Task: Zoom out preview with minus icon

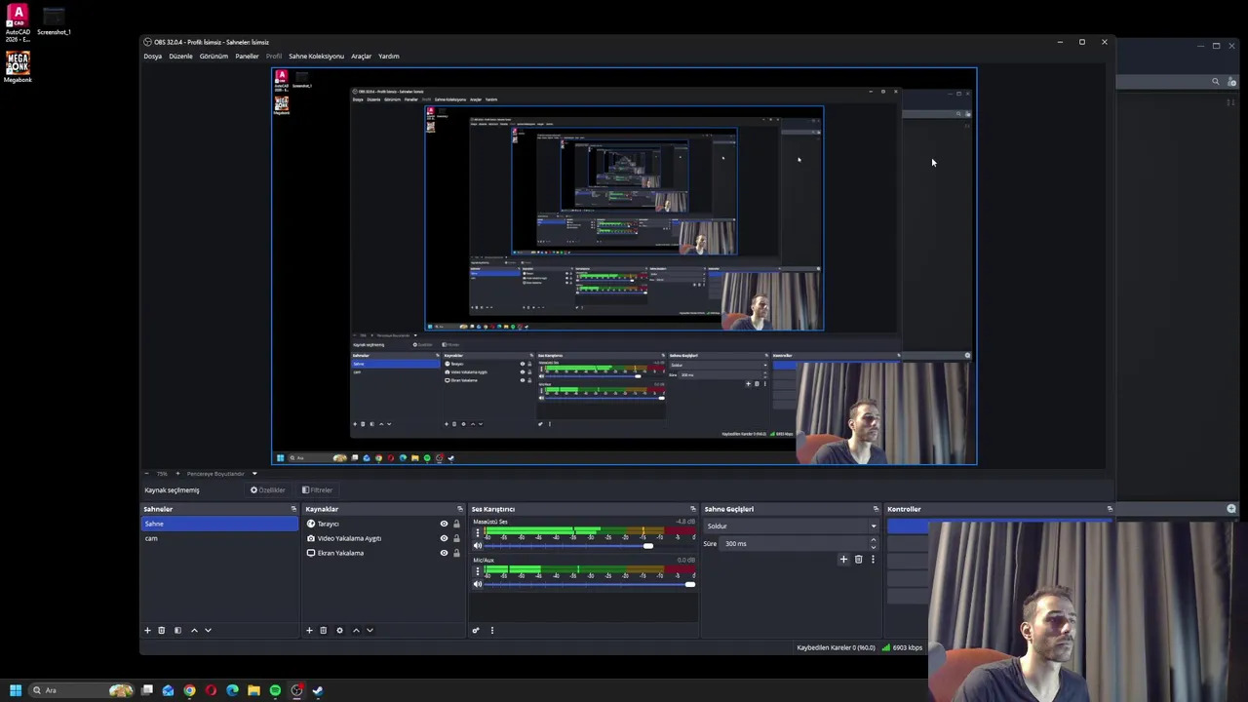Action: [147, 474]
